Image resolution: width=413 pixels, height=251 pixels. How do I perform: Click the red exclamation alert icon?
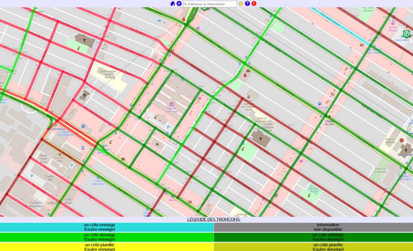[x=254, y=4]
